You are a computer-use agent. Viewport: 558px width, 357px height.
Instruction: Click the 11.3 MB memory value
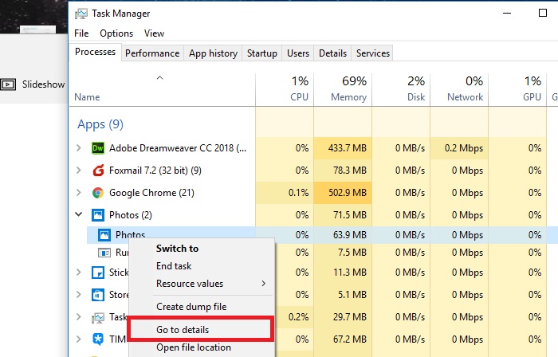[350, 273]
